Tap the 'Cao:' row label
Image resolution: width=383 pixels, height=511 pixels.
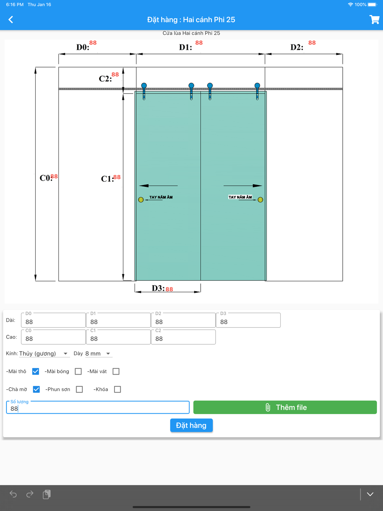pyautogui.click(x=11, y=337)
